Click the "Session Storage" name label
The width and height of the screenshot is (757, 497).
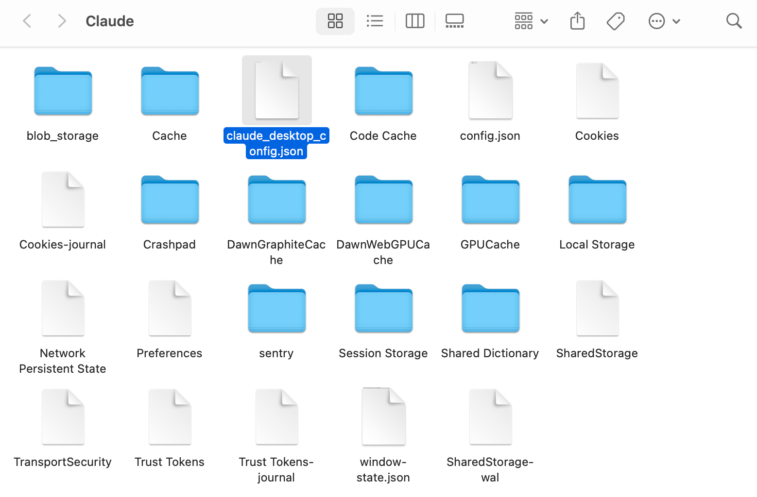(x=383, y=353)
